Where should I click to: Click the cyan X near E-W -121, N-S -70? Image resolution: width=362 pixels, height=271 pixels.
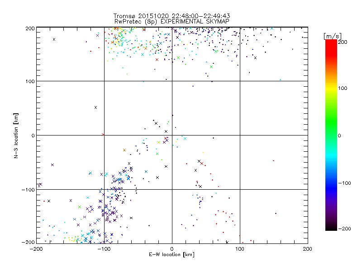90,173
